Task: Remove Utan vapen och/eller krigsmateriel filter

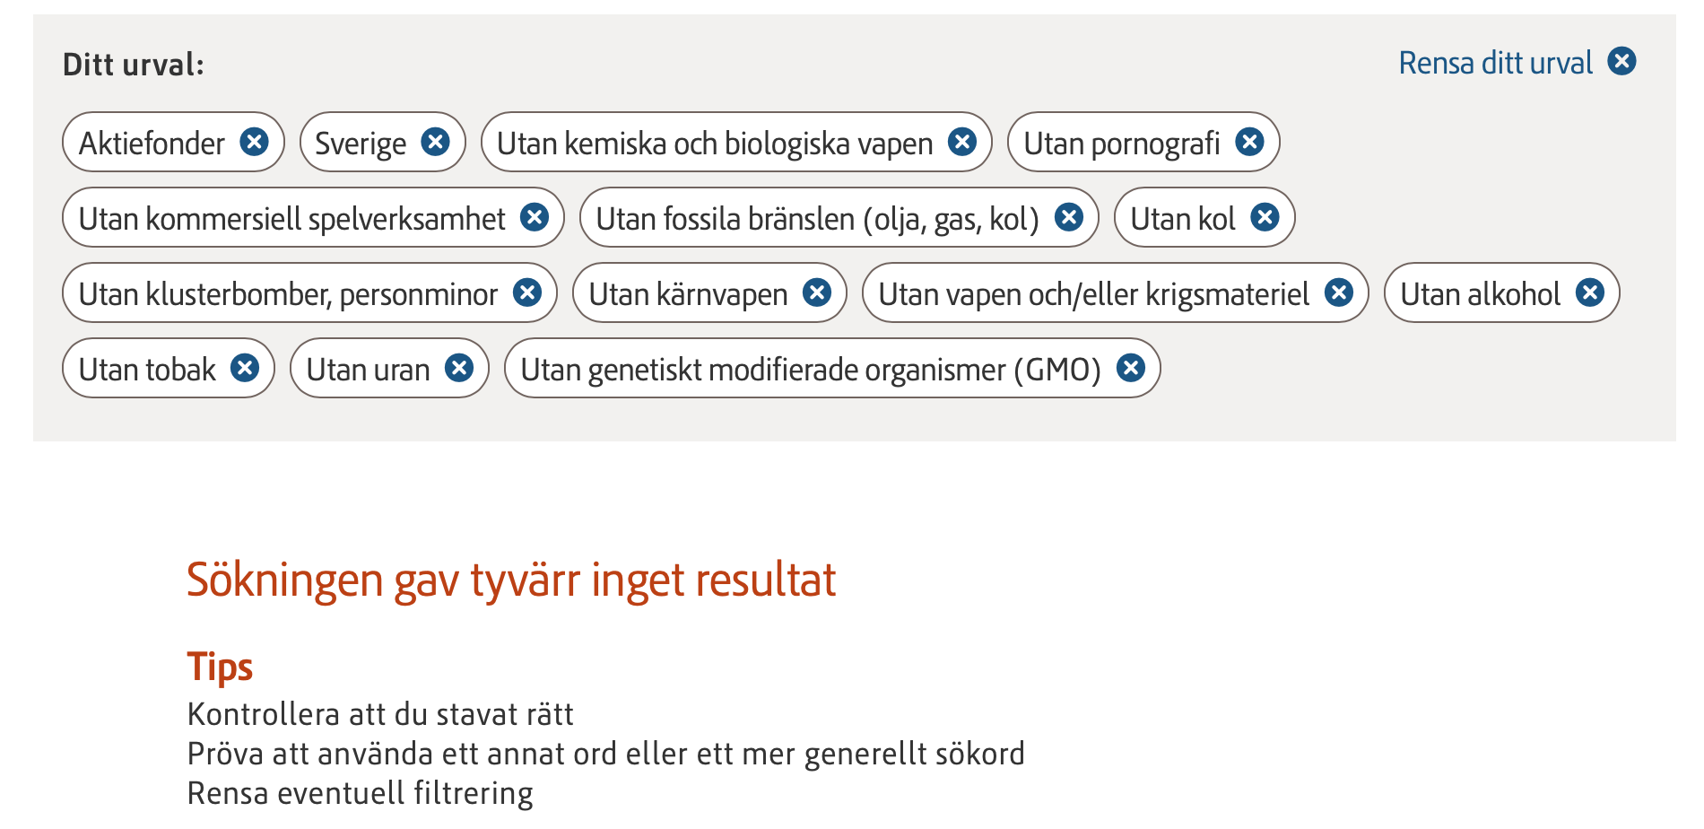Action: pos(1339,292)
